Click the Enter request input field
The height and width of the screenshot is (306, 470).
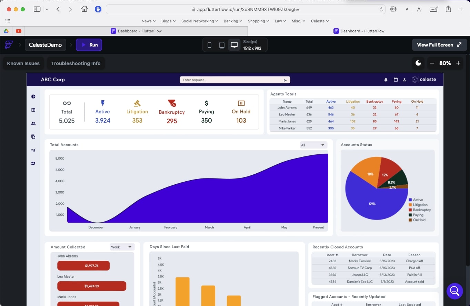pos(235,80)
